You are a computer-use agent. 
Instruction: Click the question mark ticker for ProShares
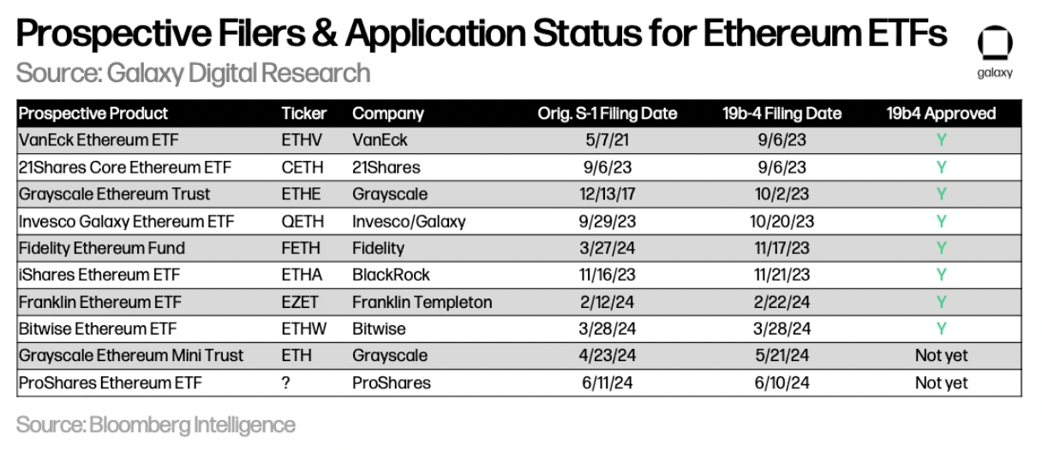pyautogui.click(x=285, y=382)
